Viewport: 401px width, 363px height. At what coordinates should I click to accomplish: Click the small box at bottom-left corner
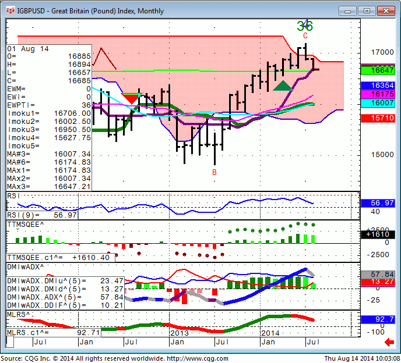point(10,342)
